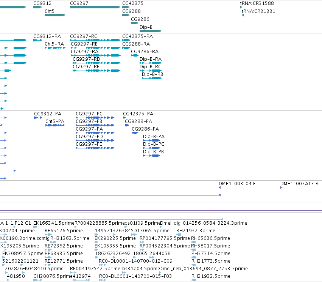Open EST RE63935.5prime
322x282 pixels.
tap(64, 254)
